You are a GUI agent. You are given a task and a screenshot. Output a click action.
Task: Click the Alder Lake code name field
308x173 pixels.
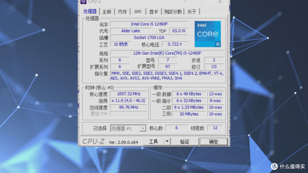(x=131, y=31)
